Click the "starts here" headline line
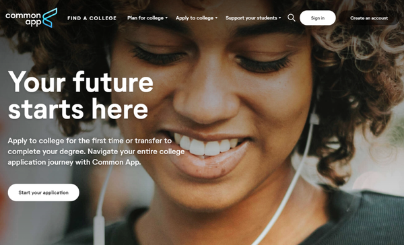The height and width of the screenshot is (245, 404). (78, 109)
